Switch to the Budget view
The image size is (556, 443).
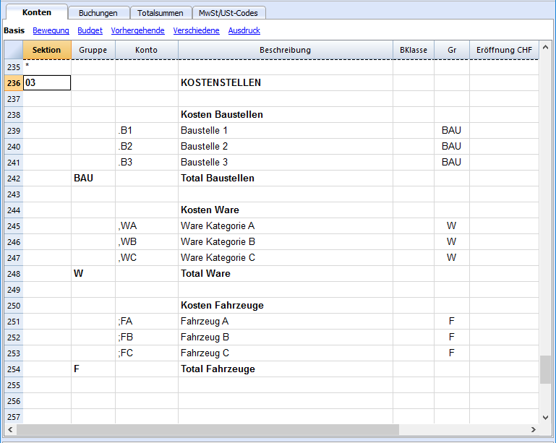pos(90,30)
